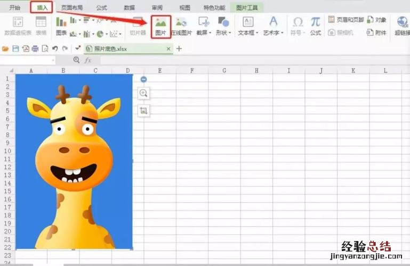Image resolution: width=410 pixels, height=266 pixels.
Task: Click the 页眉和页脚 header footer button
Action: click(345, 20)
